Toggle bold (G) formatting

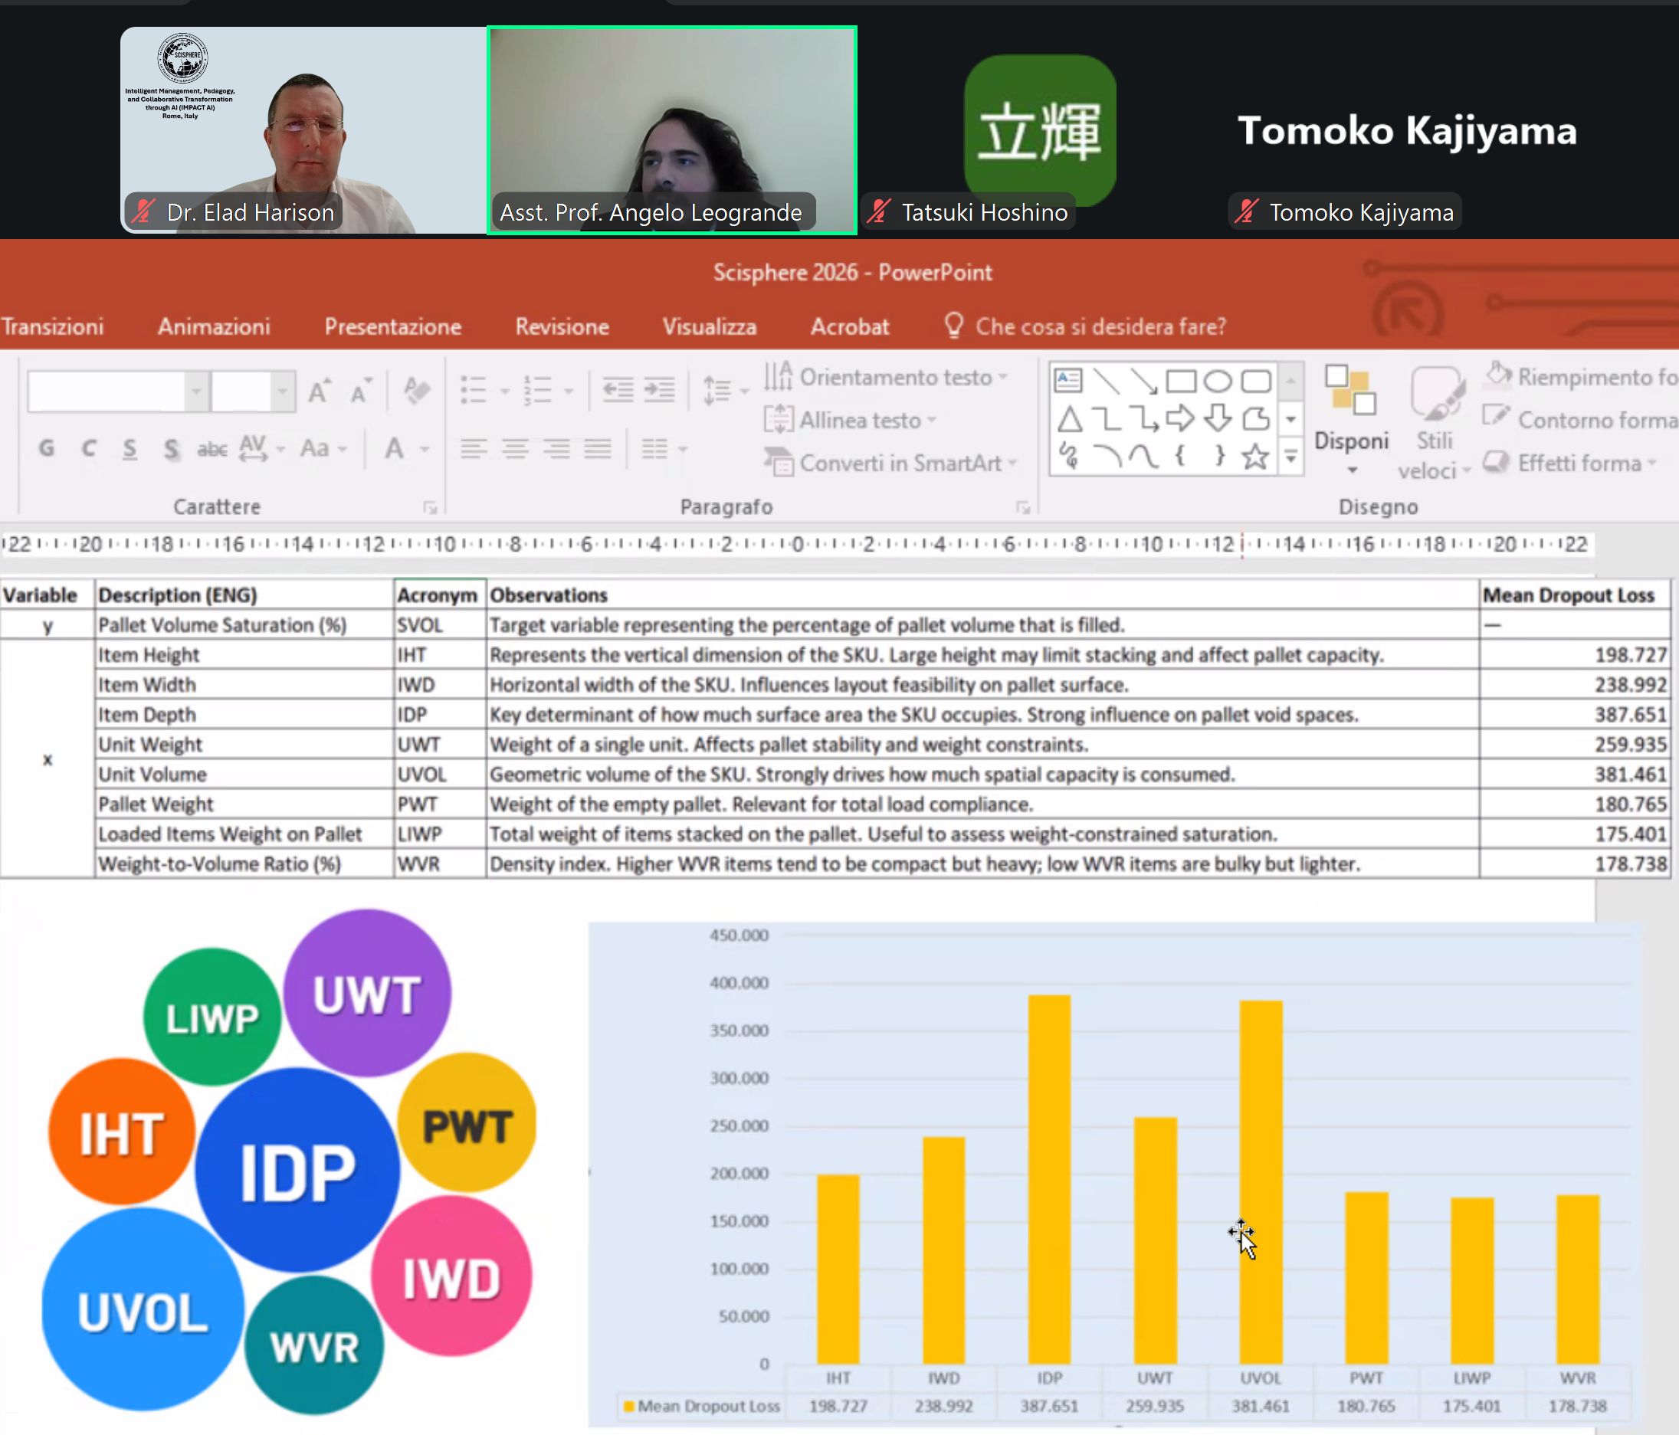pyautogui.click(x=47, y=448)
